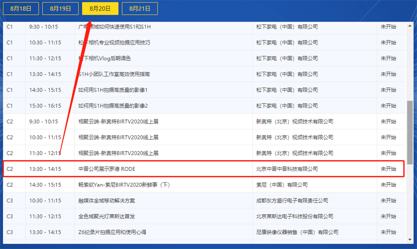This screenshot has height=249, width=417.
Task: Select the highlighted 8月20日 tab
Action: pos(100,8)
